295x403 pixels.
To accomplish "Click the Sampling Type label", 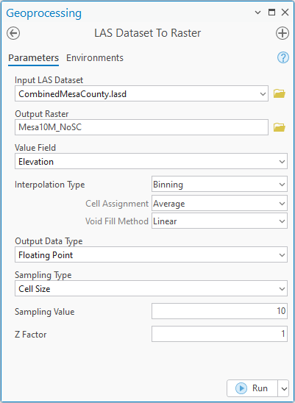I will (43, 275).
